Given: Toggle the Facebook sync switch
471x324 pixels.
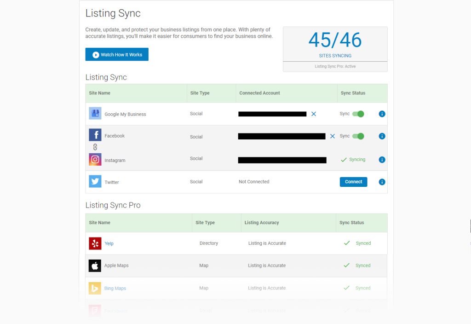Looking at the screenshot, I should [x=358, y=136].
